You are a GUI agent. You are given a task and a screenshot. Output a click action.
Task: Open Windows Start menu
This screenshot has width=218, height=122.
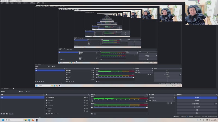click(x=3, y=120)
